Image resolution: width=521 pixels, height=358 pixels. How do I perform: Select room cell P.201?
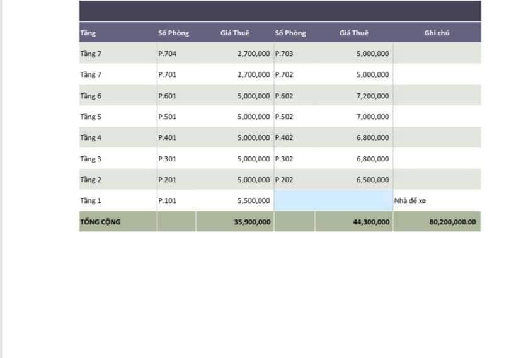(x=167, y=180)
